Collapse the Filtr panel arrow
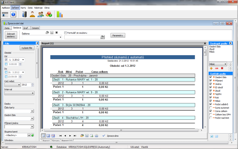Screen dimensions: 238x149 [x=37, y=43]
